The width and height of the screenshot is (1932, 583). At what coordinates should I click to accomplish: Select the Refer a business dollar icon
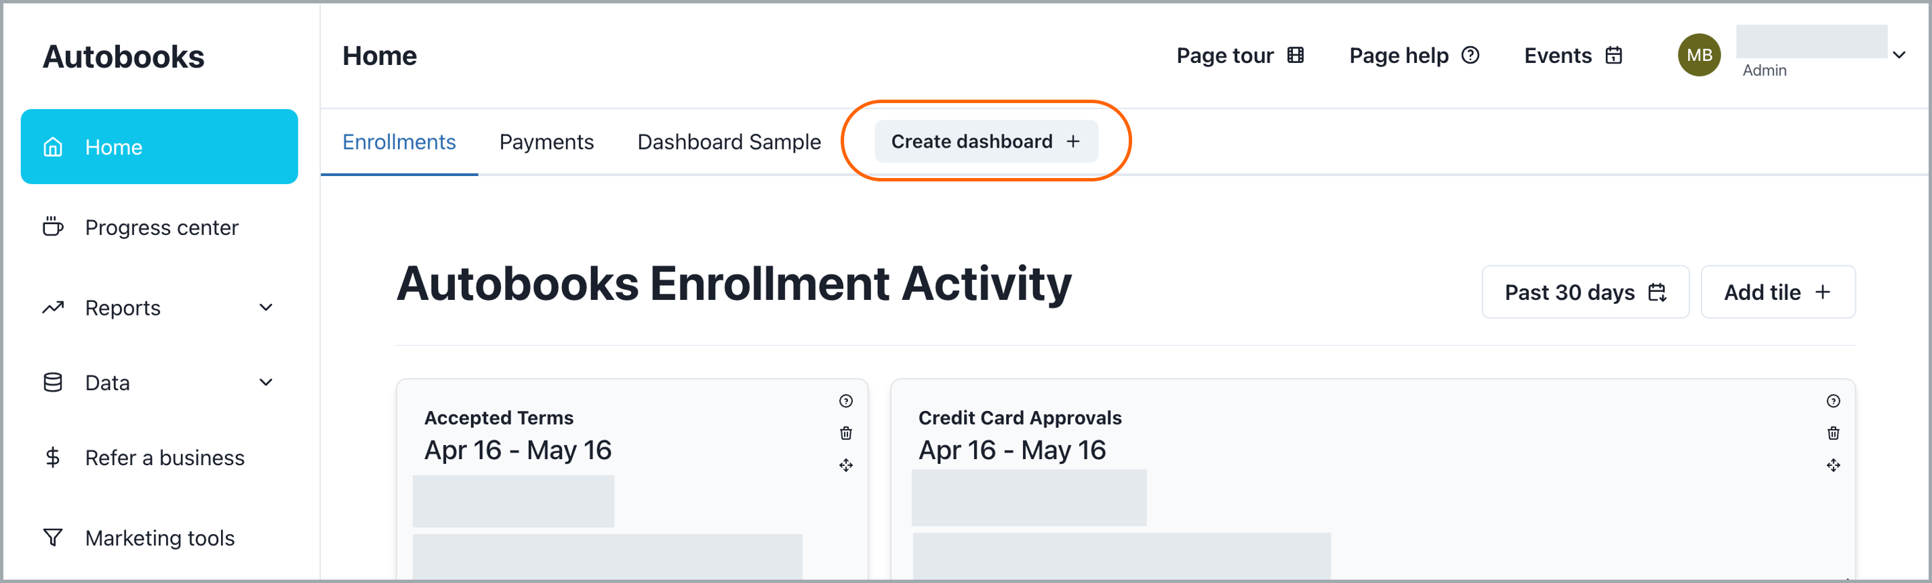52,457
